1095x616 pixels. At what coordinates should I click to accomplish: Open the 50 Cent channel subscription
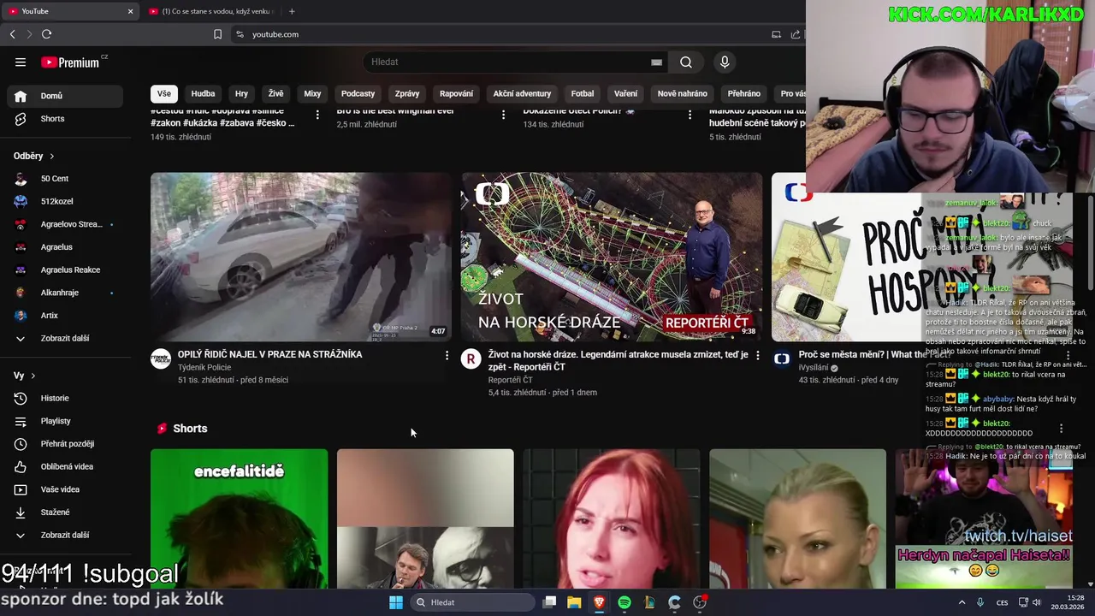pyautogui.click(x=65, y=179)
